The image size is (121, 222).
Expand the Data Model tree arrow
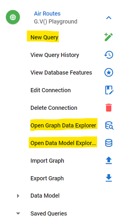(18, 196)
